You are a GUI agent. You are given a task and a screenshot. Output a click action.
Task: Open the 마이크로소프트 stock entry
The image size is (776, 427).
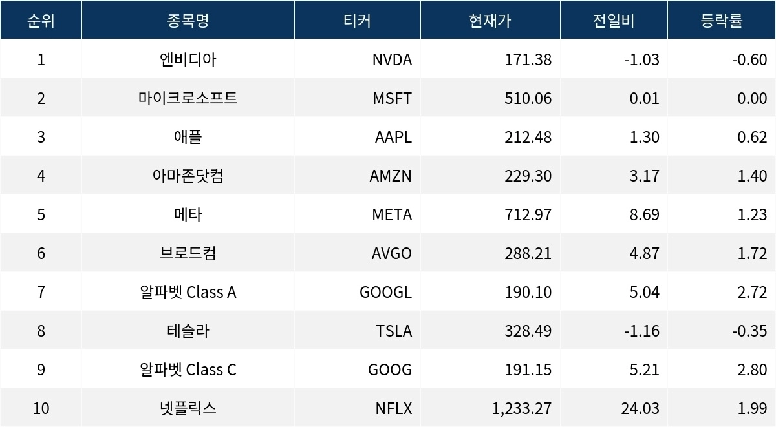click(x=188, y=98)
